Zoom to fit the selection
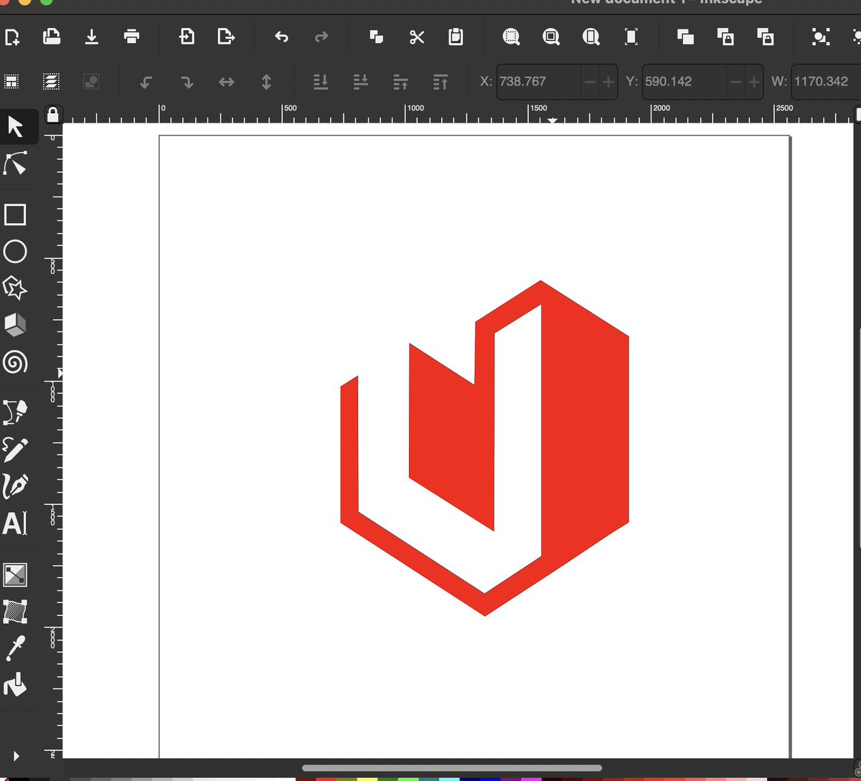This screenshot has width=861, height=781. [512, 37]
